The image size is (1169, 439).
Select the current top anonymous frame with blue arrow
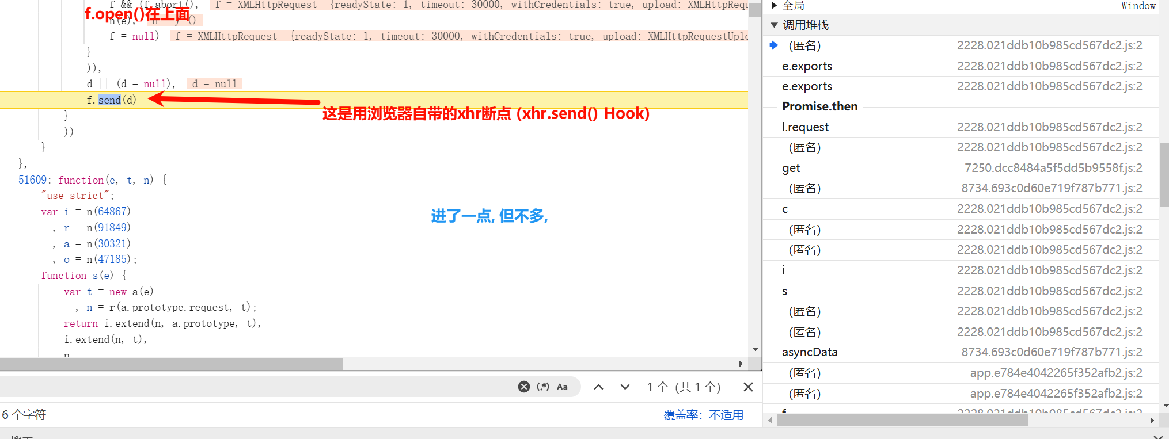pyautogui.click(x=804, y=45)
